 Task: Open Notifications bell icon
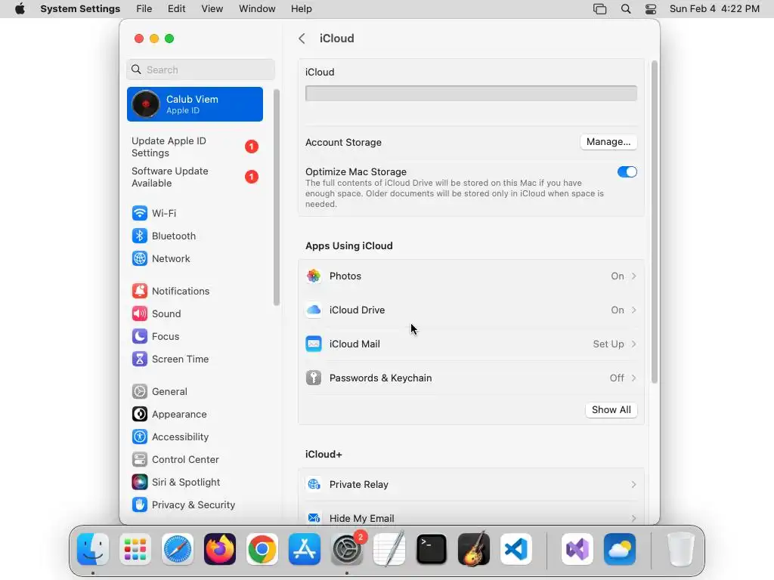140,291
